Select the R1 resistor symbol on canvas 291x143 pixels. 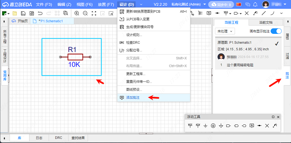point(75,57)
